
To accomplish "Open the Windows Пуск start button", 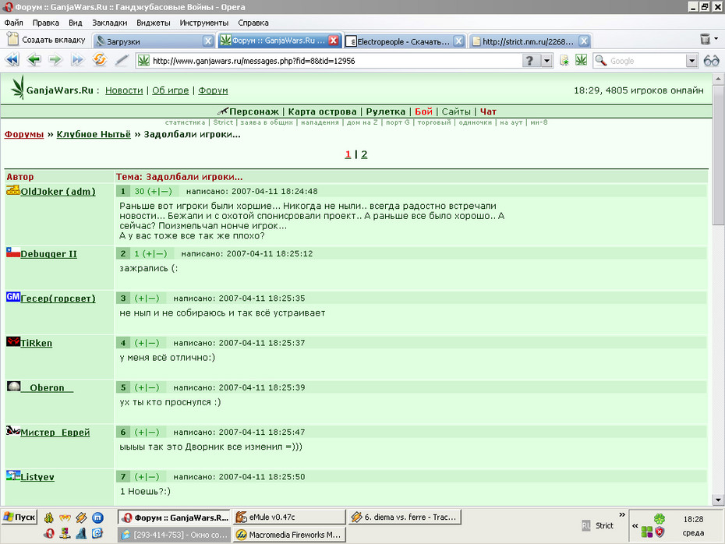I will tap(19, 517).
